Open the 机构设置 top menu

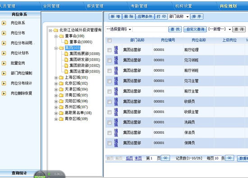coord(184,6)
